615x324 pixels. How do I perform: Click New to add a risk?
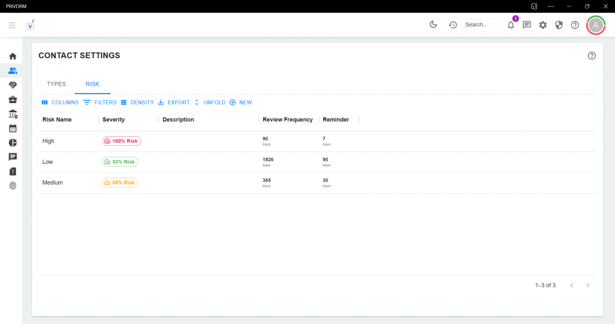[x=241, y=103]
